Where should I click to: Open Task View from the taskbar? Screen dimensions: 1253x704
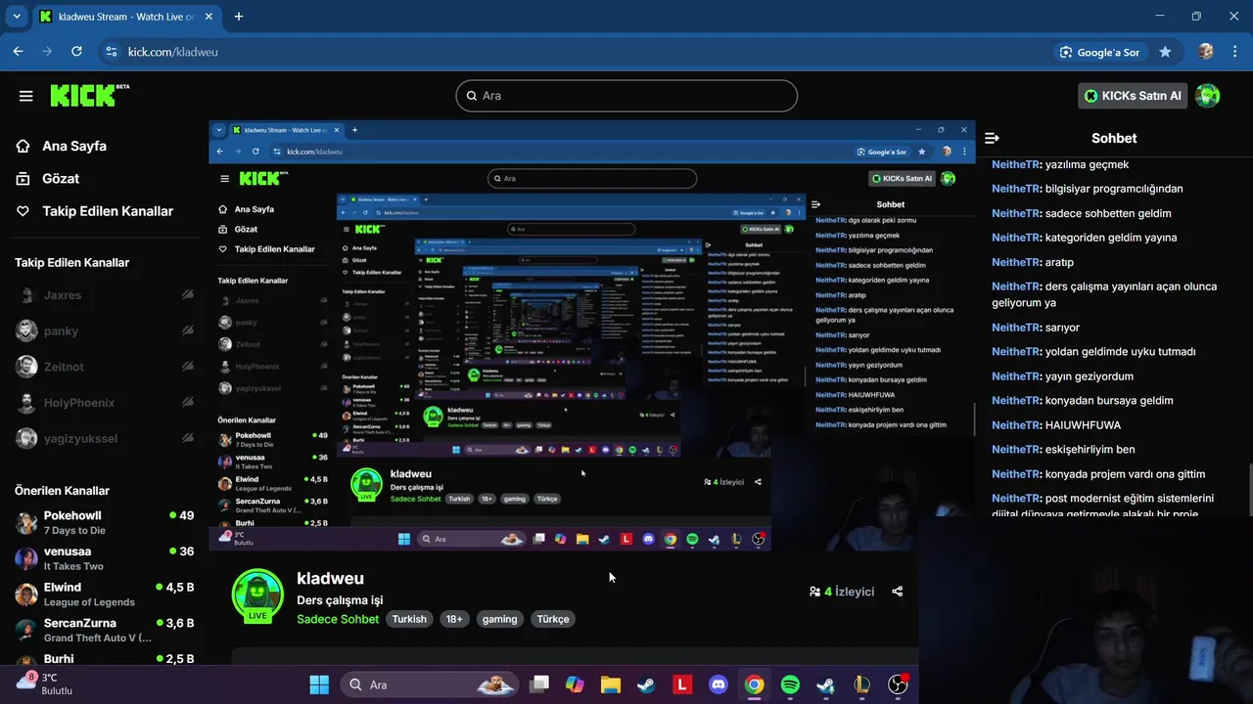click(x=539, y=684)
